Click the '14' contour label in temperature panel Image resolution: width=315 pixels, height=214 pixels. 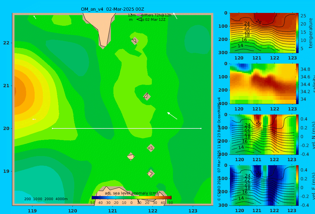pos(240,46)
